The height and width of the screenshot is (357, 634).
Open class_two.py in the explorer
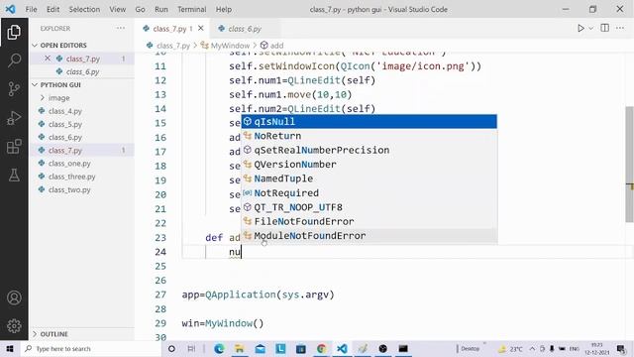[x=82, y=189]
